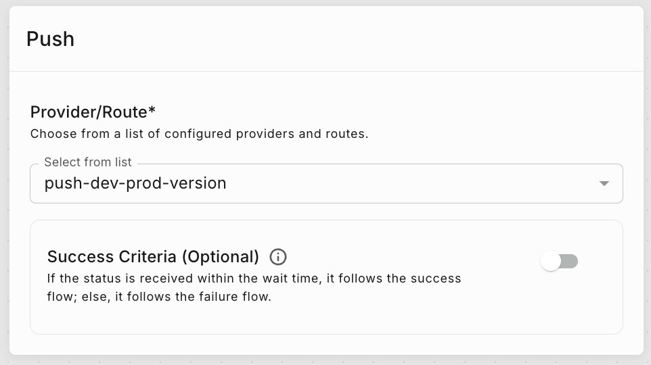Open the Select from list combo box
This screenshot has width=651, height=365.
(x=325, y=184)
